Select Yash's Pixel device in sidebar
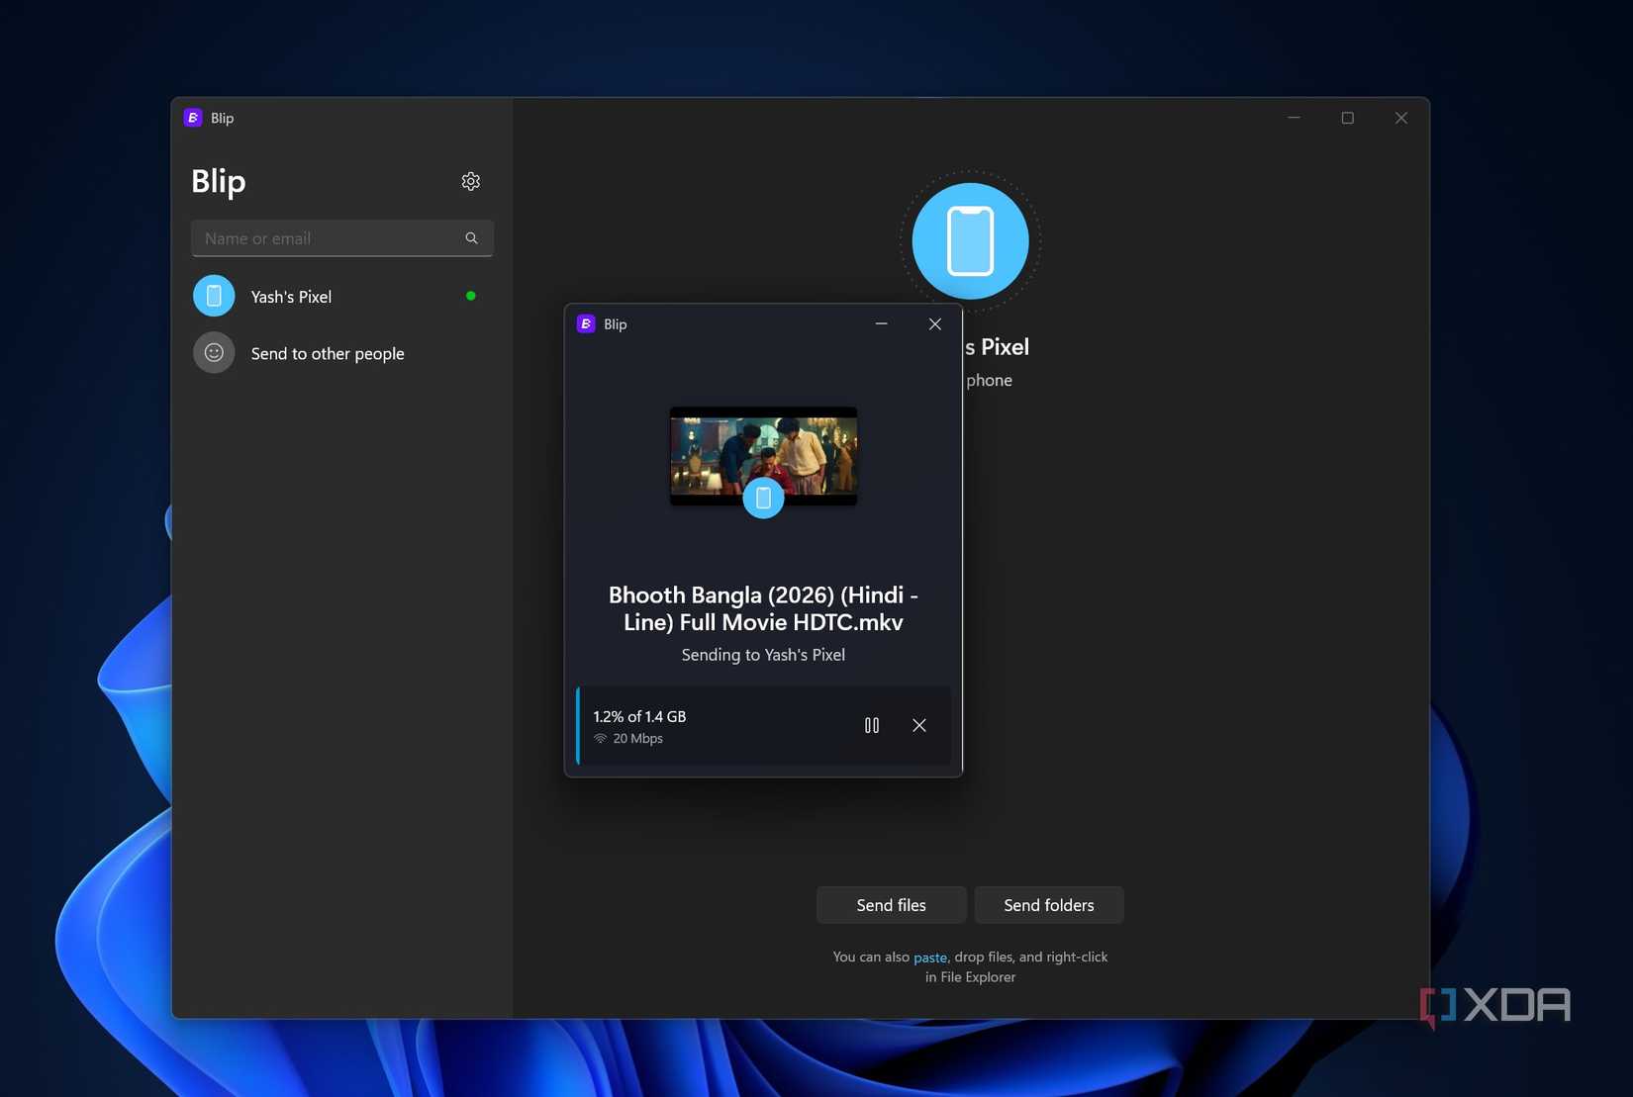Screen dimensions: 1633x1097 [x=342, y=296]
